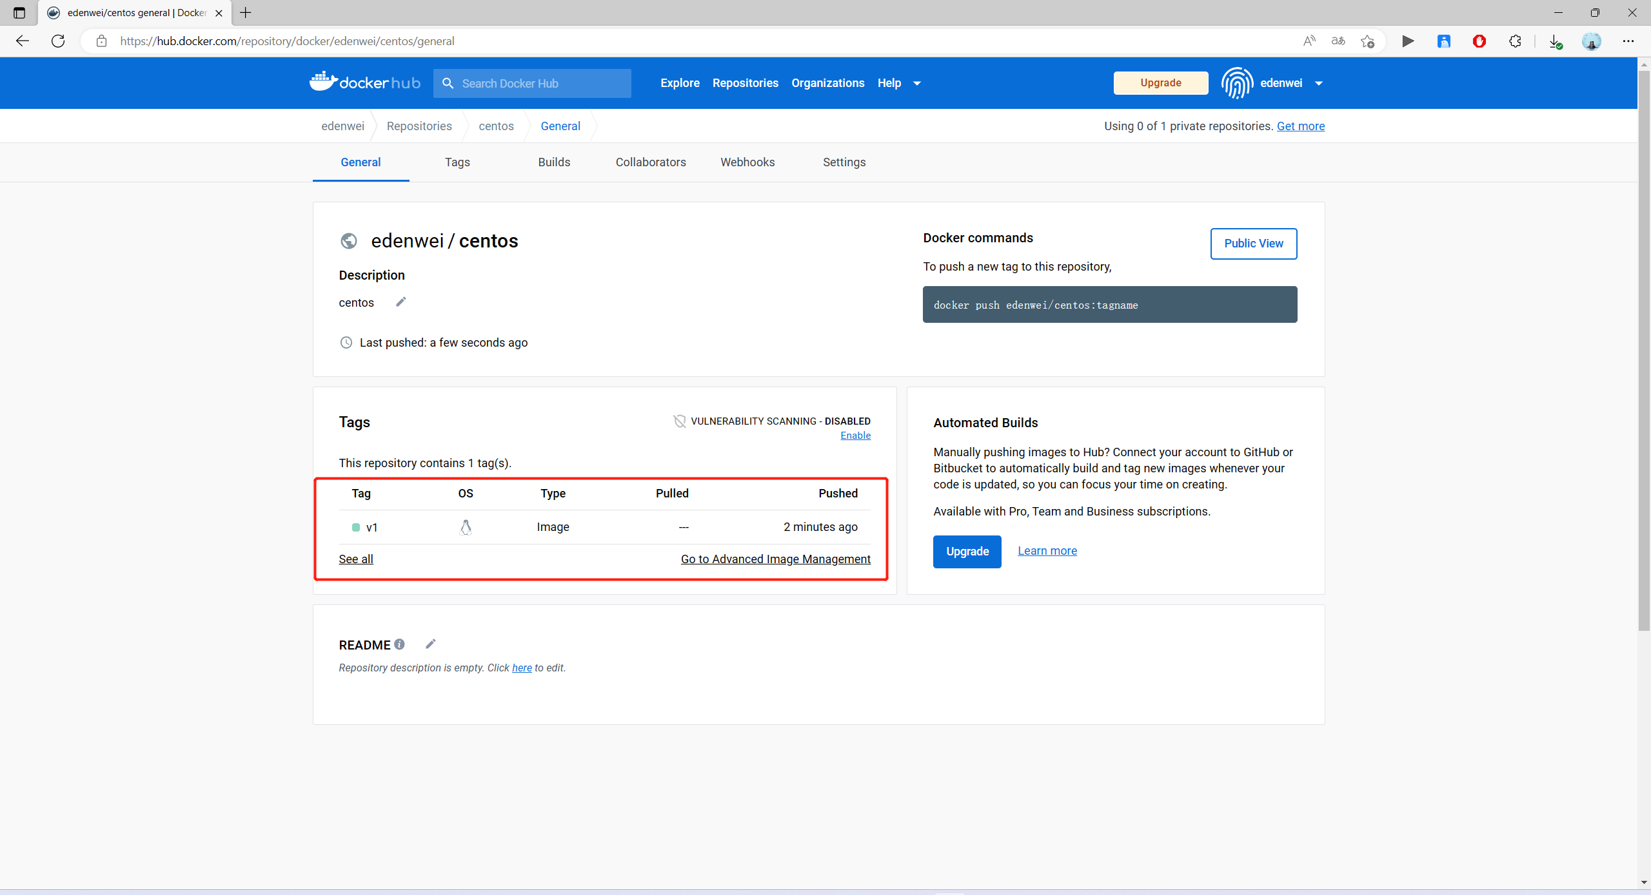Viewport: 1651px width, 895px height.
Task: Open the read aloud icon in address bar
Action: point(1309,41)
